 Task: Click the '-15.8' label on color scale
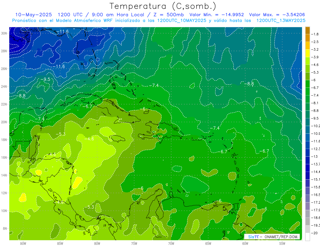[x=316, y=187]
